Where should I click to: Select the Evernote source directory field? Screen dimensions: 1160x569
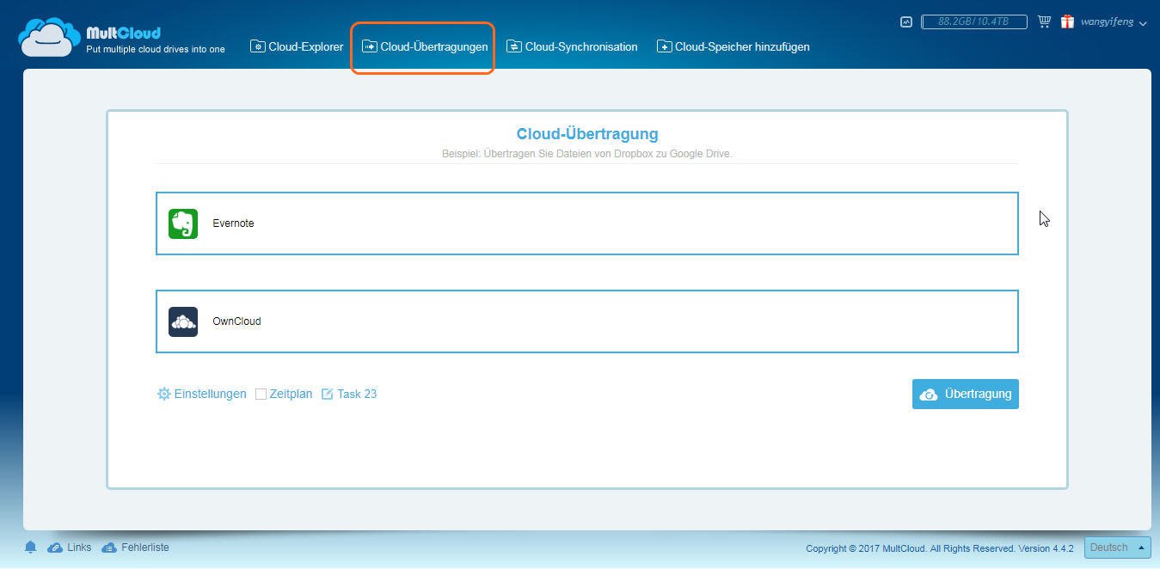[x=586, y=223]
